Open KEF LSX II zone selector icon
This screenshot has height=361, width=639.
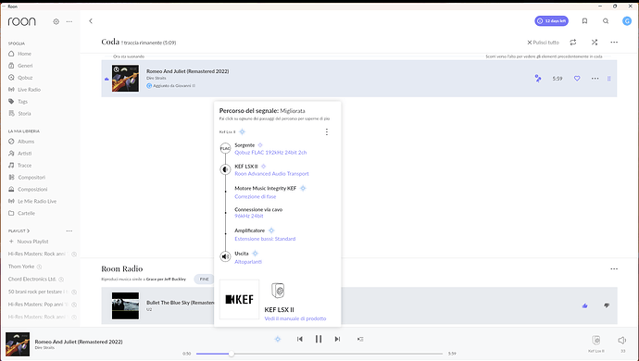(x=596, y=341)
